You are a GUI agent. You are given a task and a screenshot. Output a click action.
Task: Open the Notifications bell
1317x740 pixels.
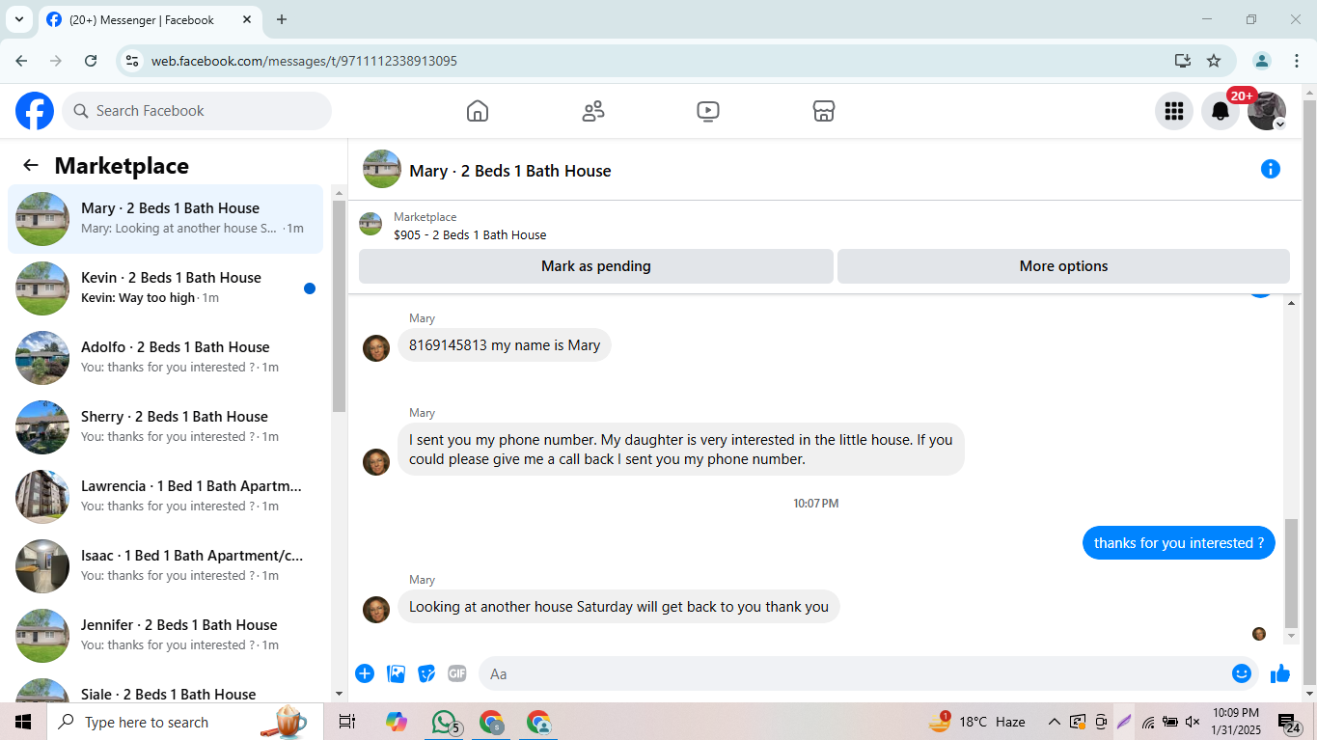click(x=1221, y=111)
